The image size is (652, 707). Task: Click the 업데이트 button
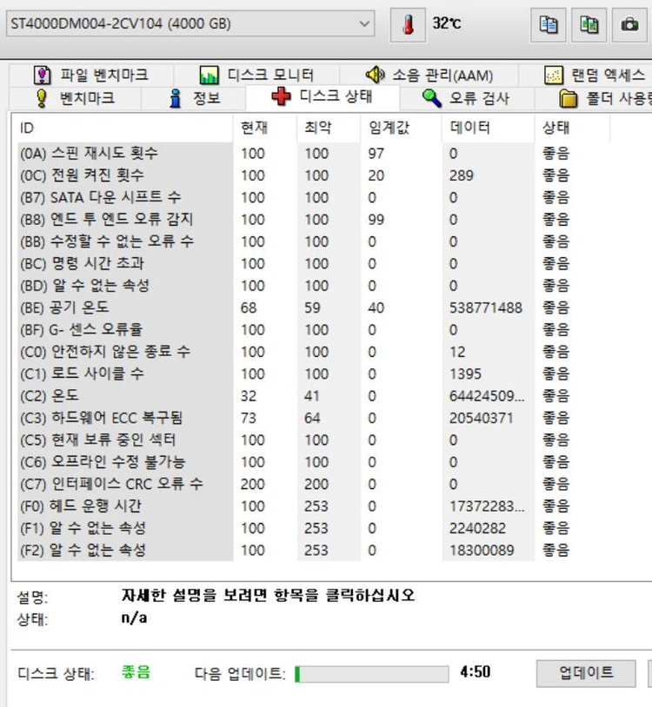pyautogui.click(x=586, y=673)
